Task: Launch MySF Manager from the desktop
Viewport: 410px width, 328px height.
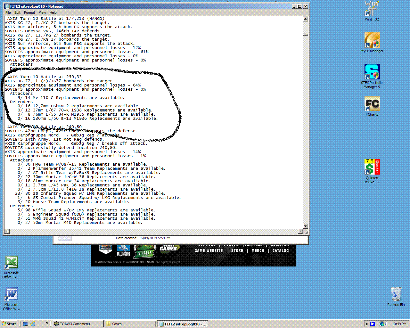Action: click(x=372, y=42)
